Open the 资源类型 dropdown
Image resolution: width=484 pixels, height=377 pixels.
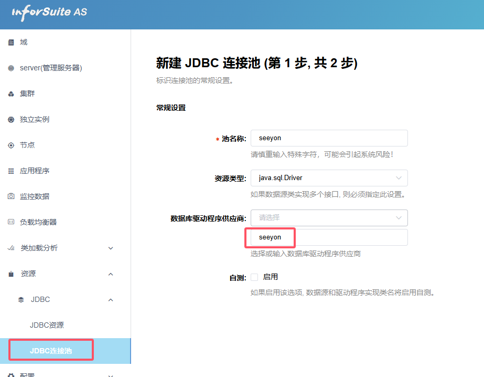point(329,178)
